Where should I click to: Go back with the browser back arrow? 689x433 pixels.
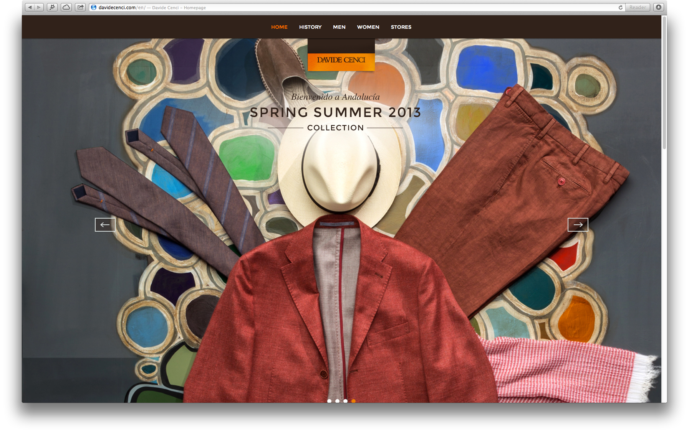[30, 7]
